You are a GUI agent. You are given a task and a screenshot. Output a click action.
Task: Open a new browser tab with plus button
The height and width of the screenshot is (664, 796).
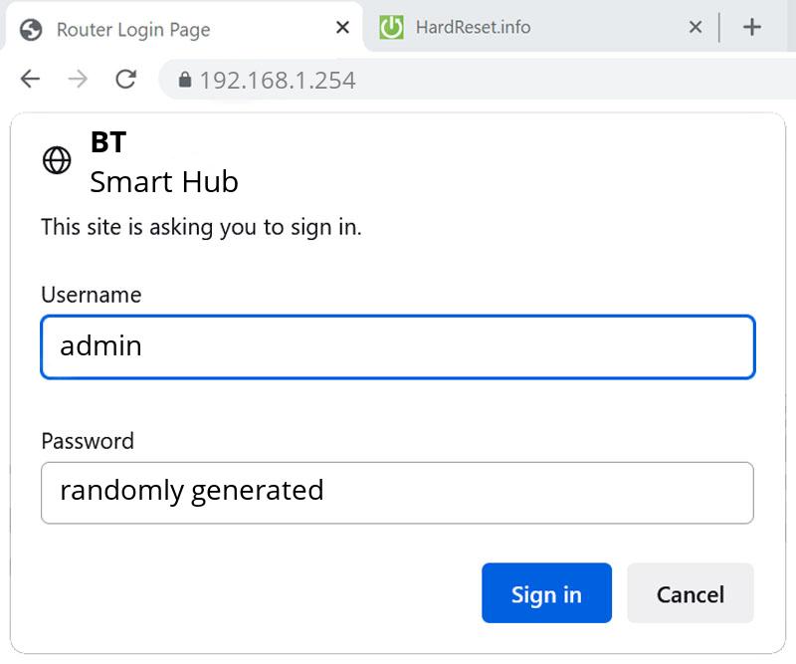[x=753, y=27]
